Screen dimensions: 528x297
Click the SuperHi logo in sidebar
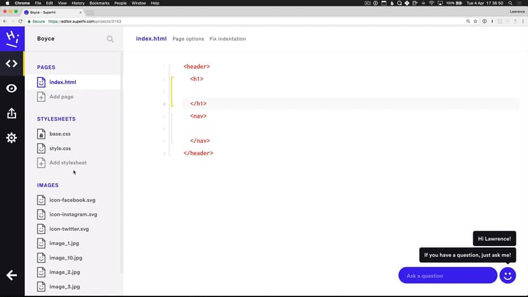[x=11, y=38]
